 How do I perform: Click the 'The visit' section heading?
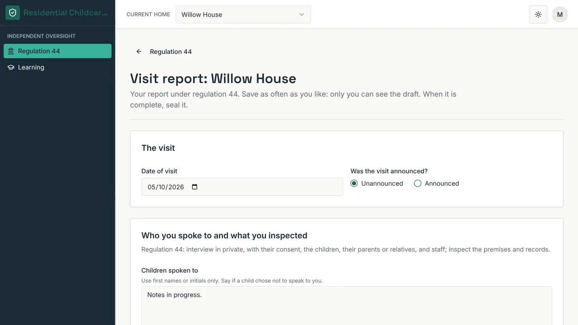pos(158,148)
